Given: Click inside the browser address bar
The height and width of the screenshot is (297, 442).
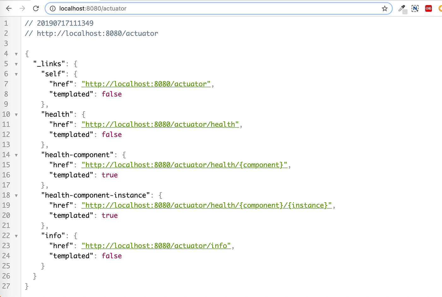Looking at the screenshot, I should (189, 9).
